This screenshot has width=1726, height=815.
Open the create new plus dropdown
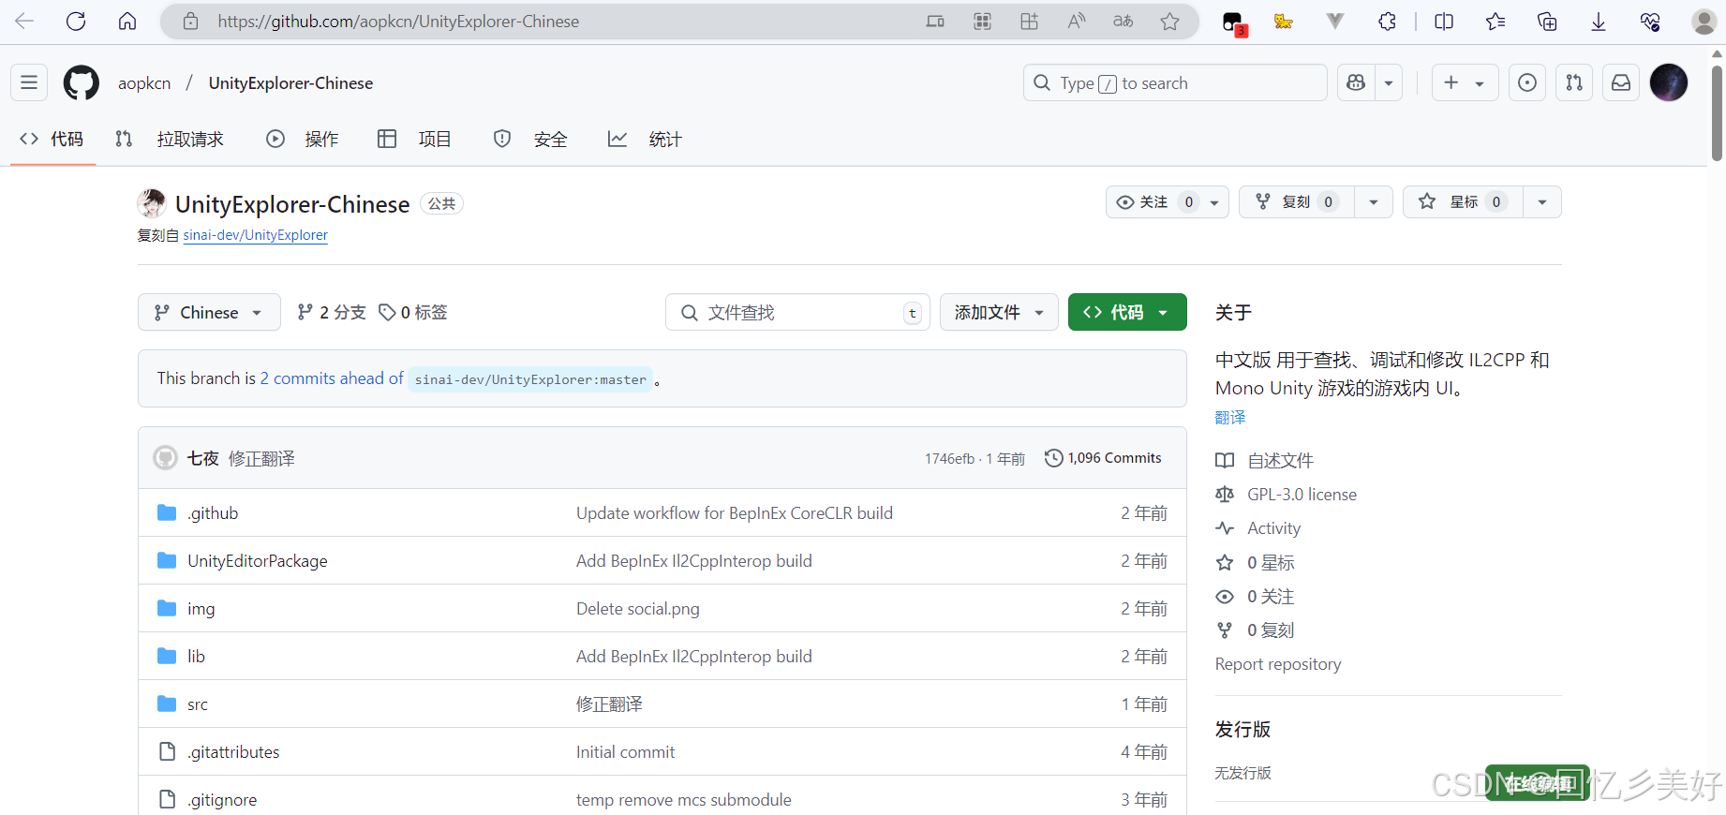(1466, 82)
